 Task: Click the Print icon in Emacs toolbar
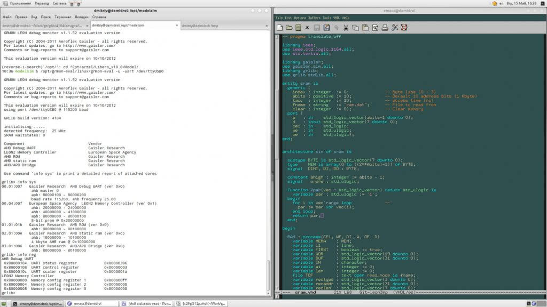pyautogui.click(x=384, y=28)
